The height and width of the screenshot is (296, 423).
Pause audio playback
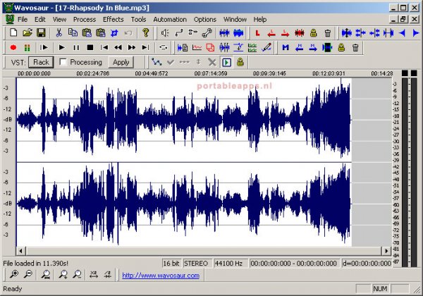76,47
